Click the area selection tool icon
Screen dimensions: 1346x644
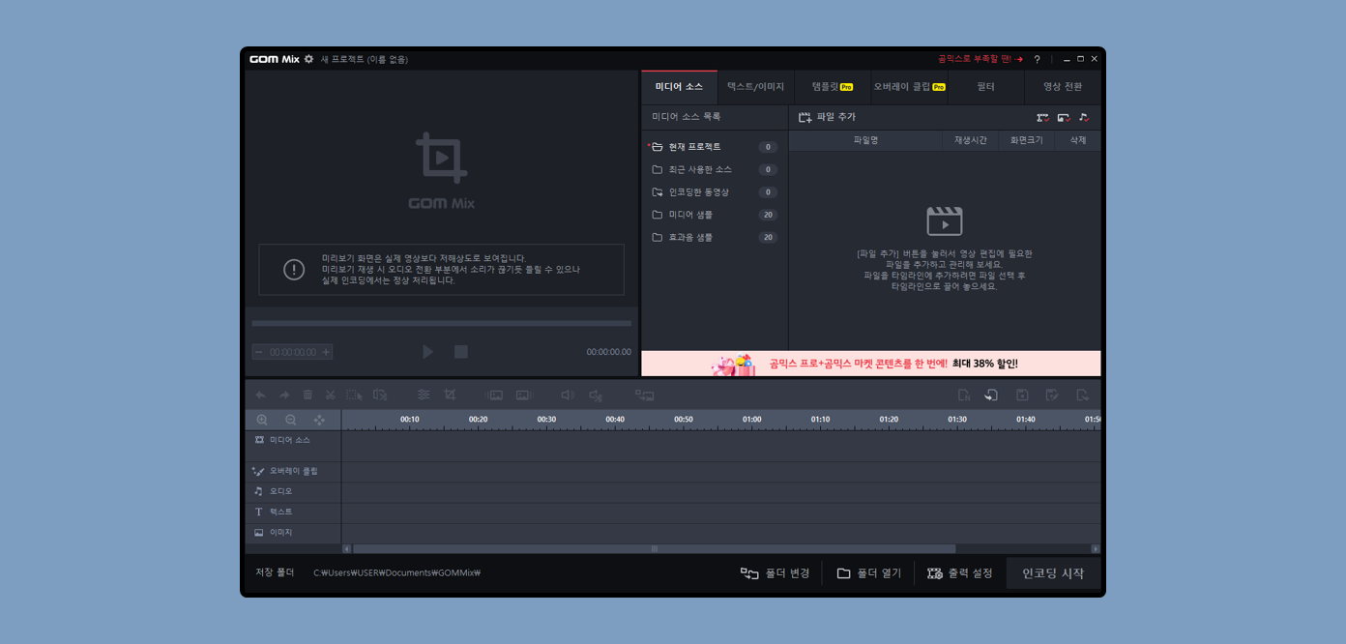[x=355, y=395]
